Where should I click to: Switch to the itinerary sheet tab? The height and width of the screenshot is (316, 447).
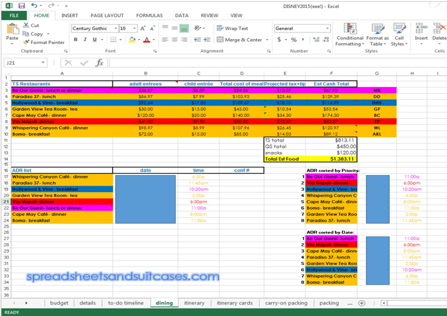click(x=194, y=303)
